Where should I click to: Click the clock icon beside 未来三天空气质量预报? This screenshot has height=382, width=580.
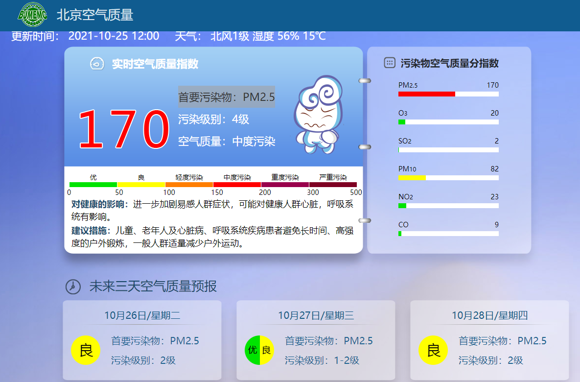[72, 286]
